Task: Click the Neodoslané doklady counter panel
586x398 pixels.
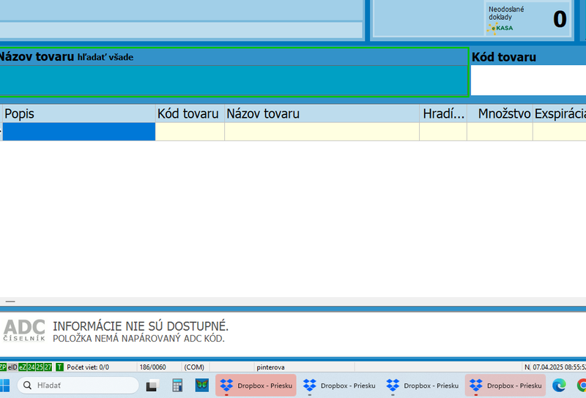Action: click(x=527, y=19)
